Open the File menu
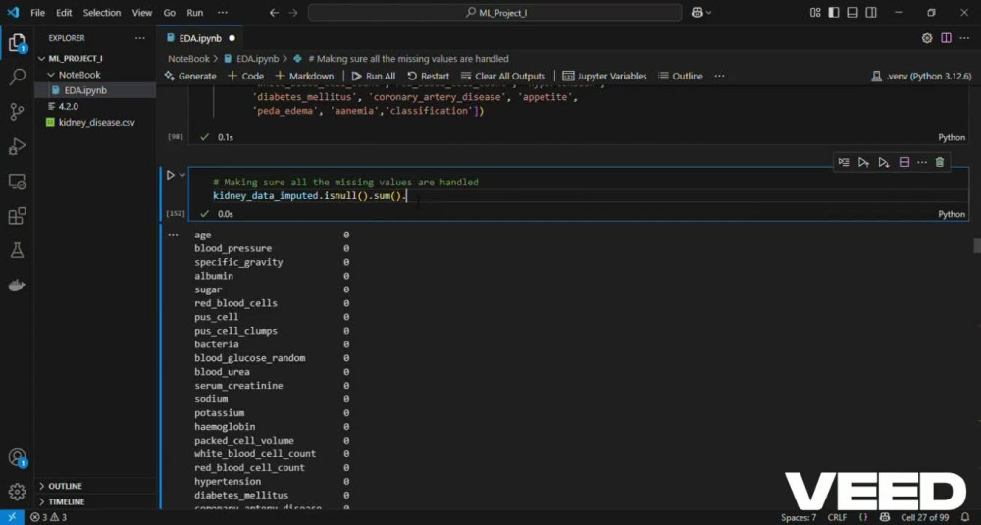This screenshot has height=525, width=981. tap(37, 13)
